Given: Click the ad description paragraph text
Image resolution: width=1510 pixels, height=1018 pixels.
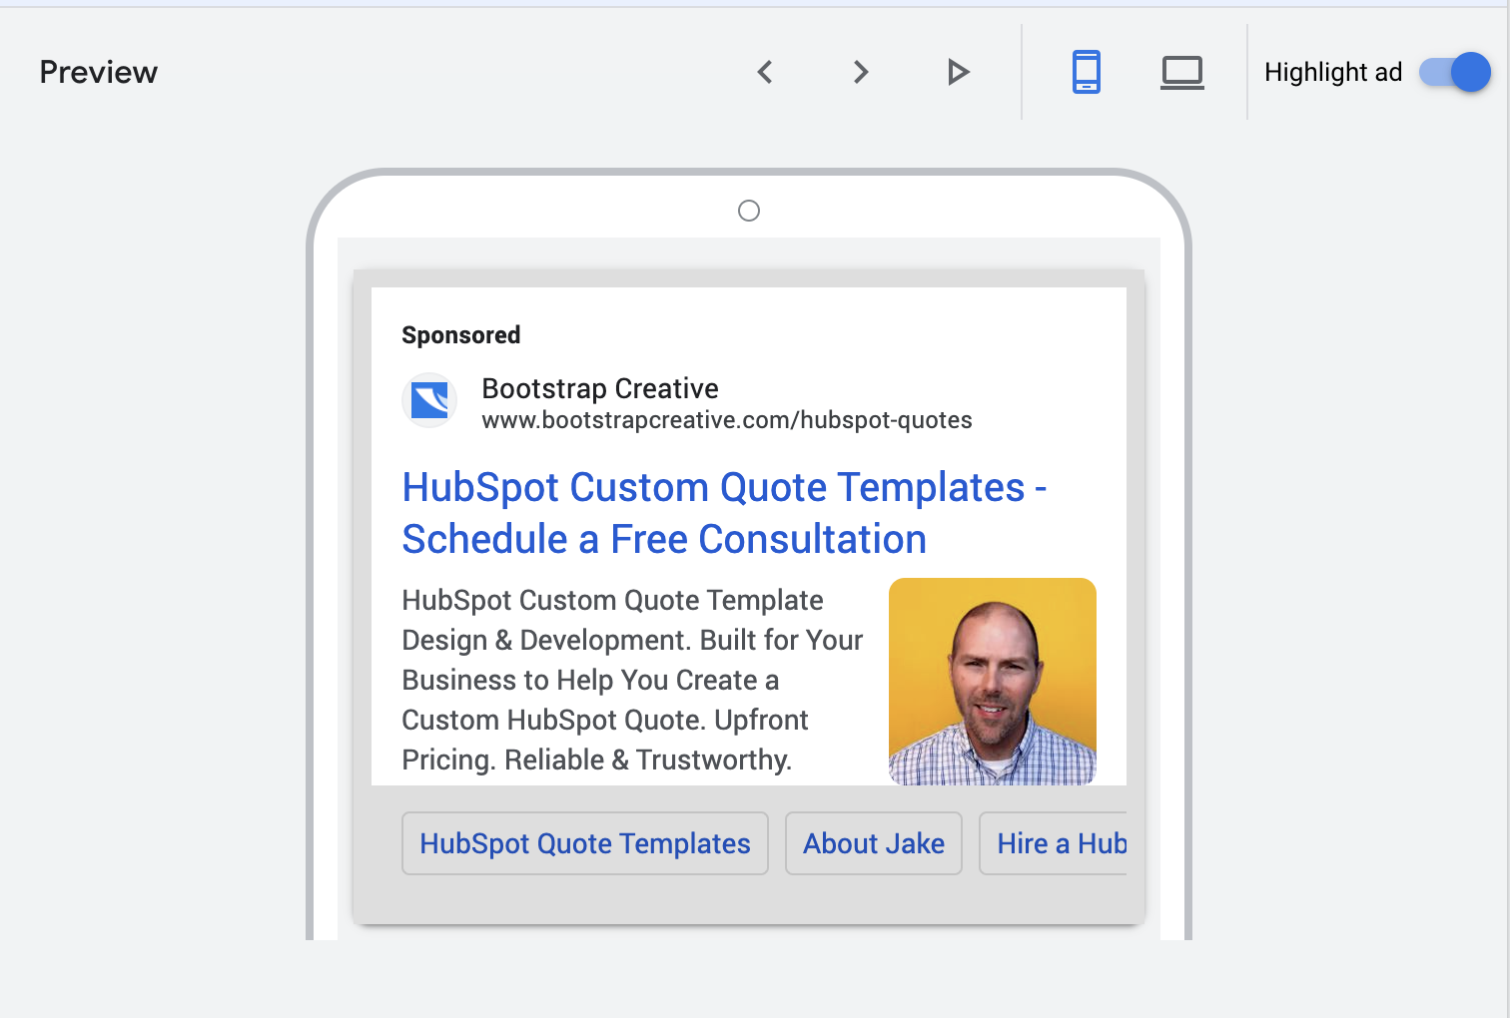Looking at the screenshot, I should [x=631, y=680].
